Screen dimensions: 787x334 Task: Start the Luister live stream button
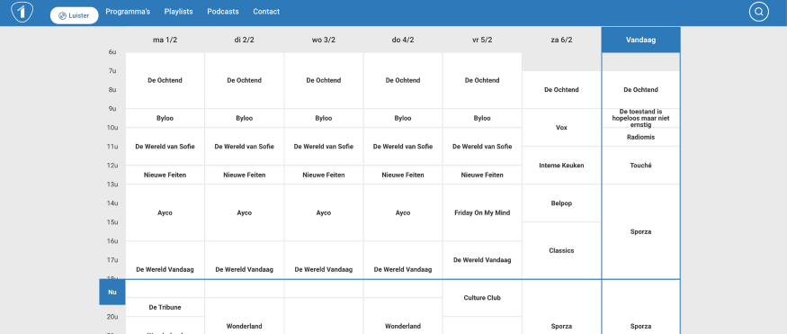(75, 15)
